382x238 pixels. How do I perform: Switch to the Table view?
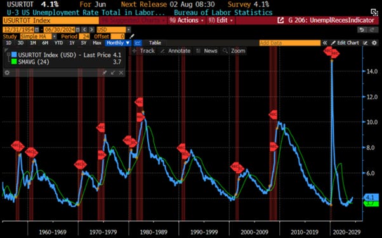[x=155, y=43]
